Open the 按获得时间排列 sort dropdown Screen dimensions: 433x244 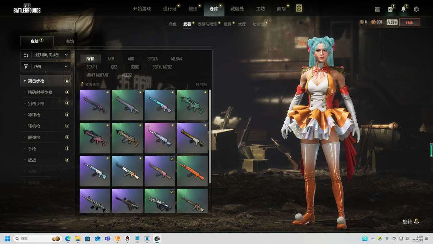tap(46, 55)
